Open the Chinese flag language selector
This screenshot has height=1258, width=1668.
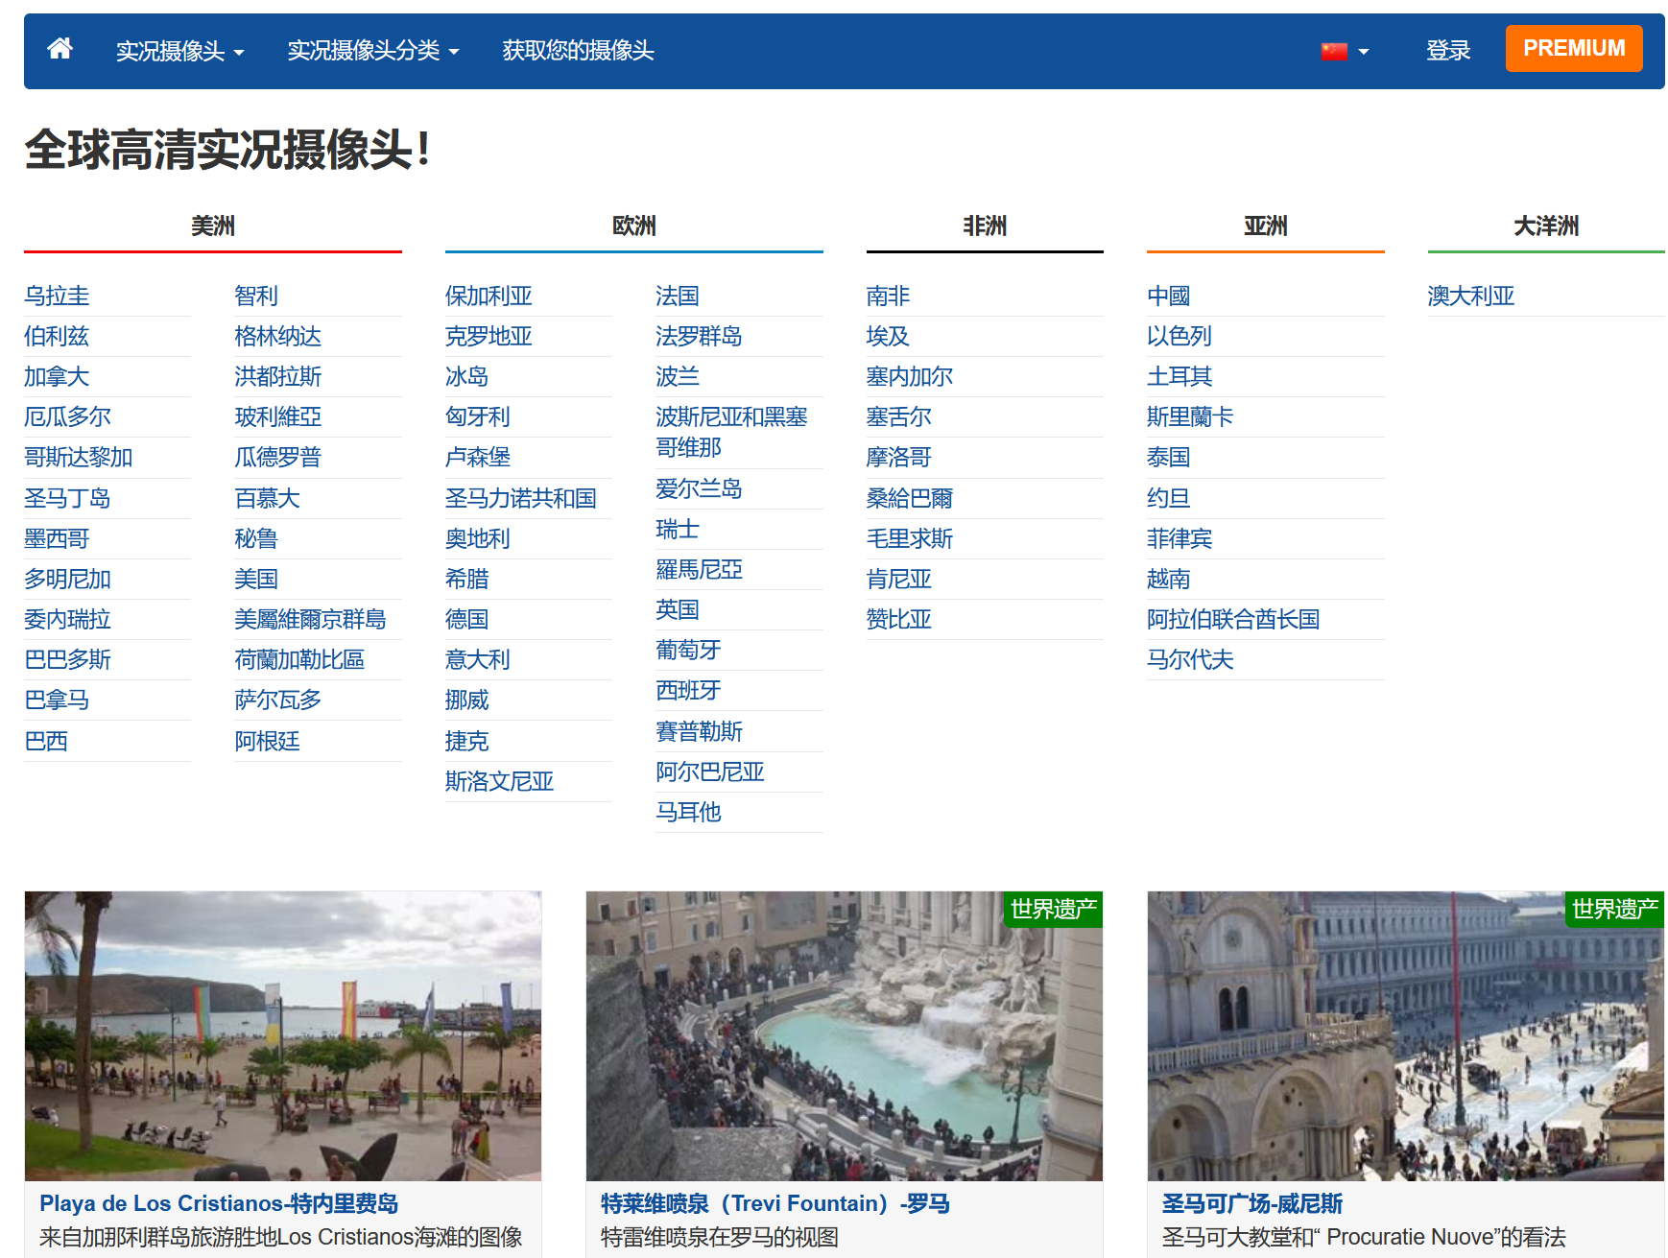[1335, 51]
